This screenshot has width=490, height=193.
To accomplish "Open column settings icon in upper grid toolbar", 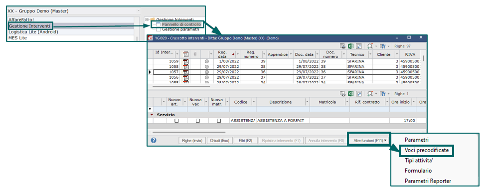I will (383, 46).
